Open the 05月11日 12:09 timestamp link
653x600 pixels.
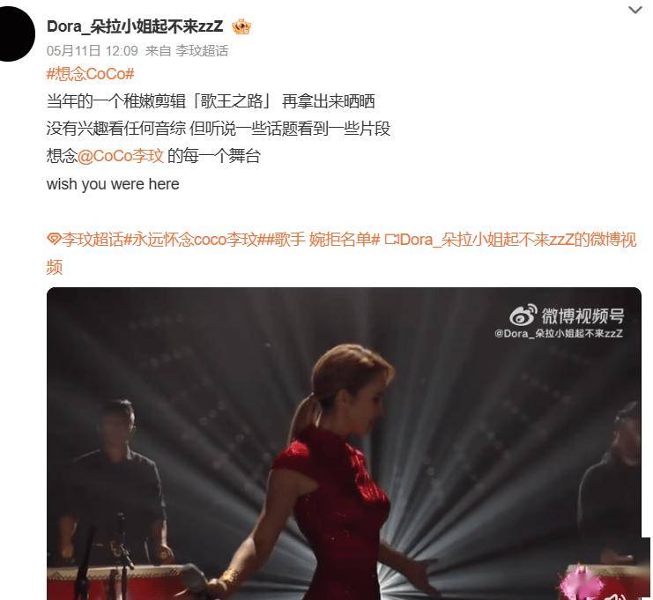[92, 51]
